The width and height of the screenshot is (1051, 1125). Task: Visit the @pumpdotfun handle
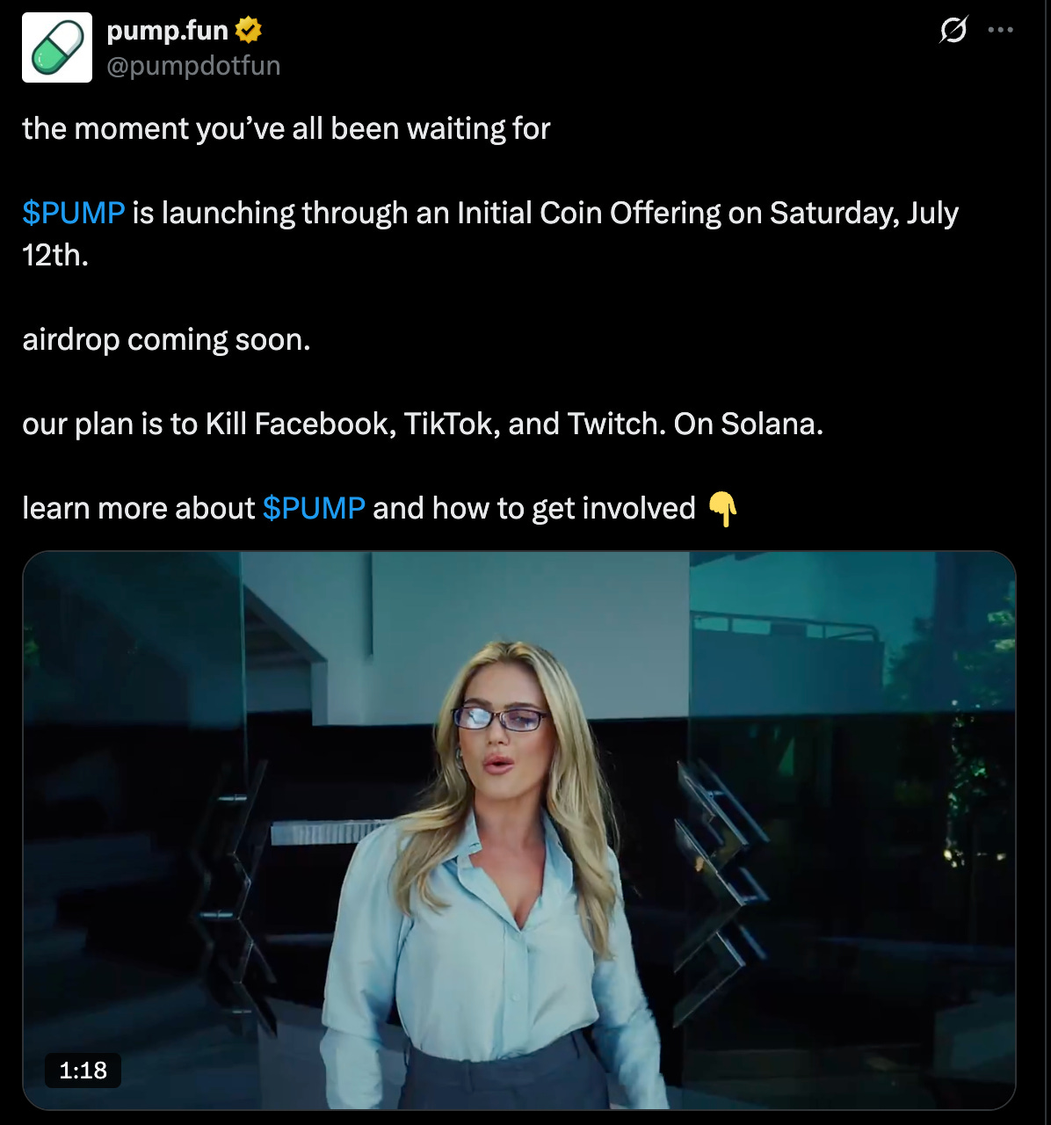tap(193, 66)
